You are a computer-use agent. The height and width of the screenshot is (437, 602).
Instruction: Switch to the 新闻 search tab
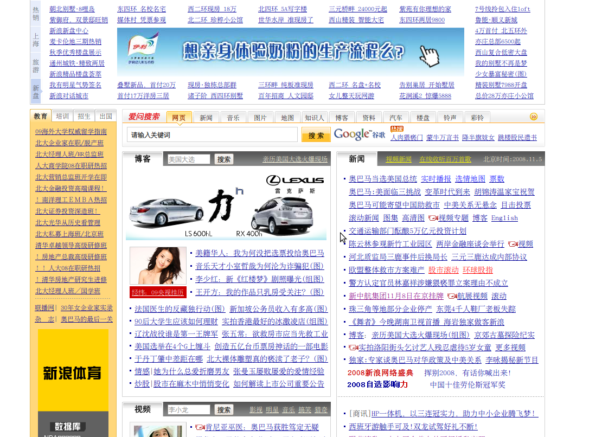pyautogui.click(x=206, y=118)
